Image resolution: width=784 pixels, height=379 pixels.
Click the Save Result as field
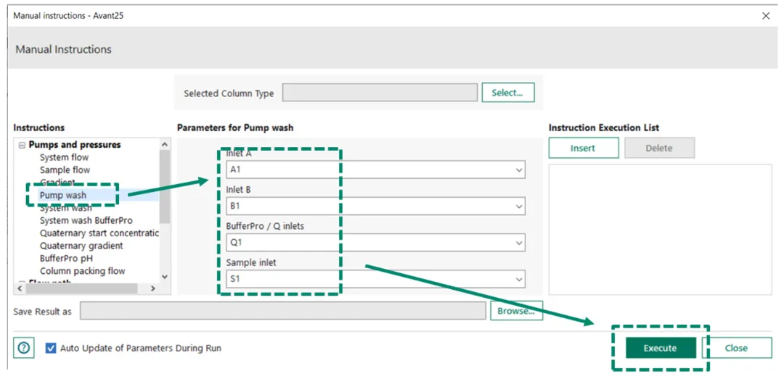282,311
